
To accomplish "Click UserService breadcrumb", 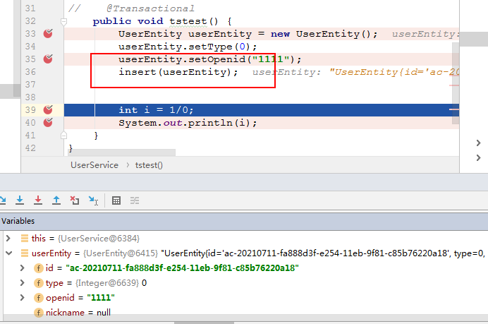I will click(x=94, y=165).
